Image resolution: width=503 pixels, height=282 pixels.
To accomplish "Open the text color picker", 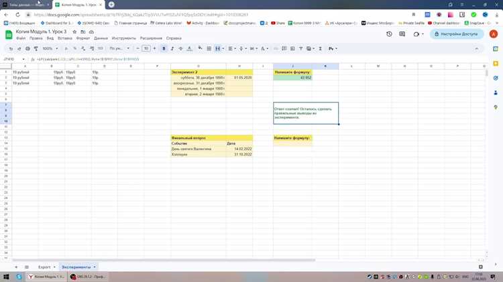I will coord(189,49).
